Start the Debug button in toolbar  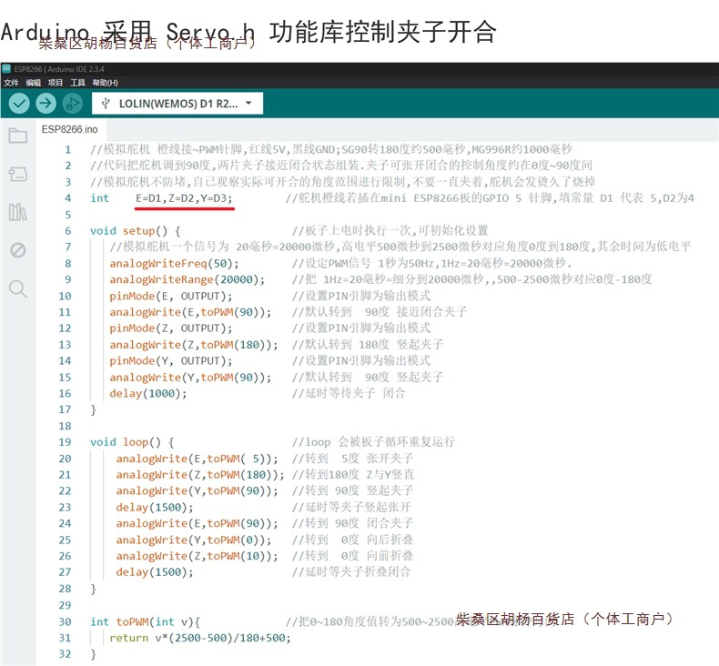coord(72,104)
